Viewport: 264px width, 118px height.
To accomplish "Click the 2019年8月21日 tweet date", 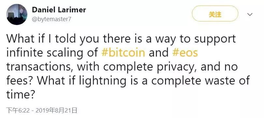I will (56, 111).
